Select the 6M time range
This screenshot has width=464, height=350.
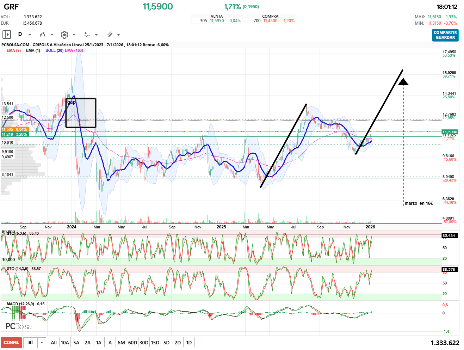(x=121, y=343)
